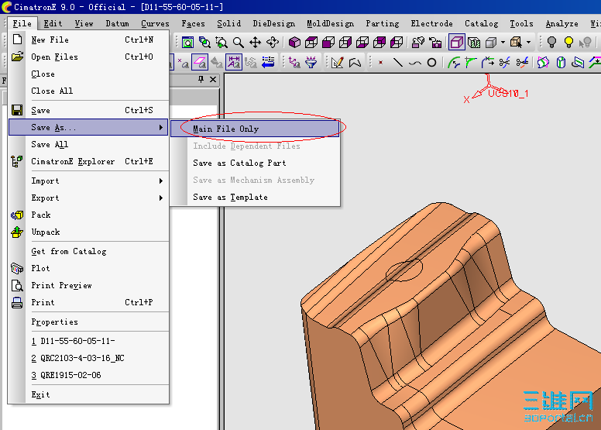
Task: Click the sketcher pencil icon
Action: coord(337,62)
